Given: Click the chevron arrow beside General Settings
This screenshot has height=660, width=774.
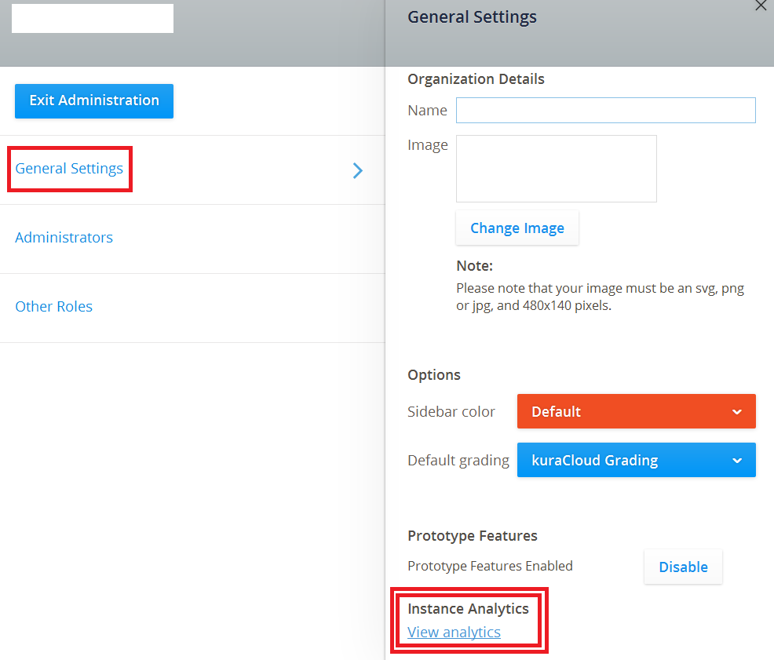Looking at the screenshot, I should coord(358,170).
